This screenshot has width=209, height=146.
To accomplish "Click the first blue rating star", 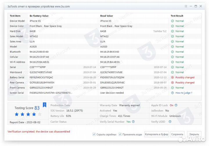I will (x=17, y=114).
